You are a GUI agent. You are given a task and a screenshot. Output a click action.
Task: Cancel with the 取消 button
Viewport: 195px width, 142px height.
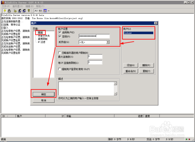coord(44,100)
